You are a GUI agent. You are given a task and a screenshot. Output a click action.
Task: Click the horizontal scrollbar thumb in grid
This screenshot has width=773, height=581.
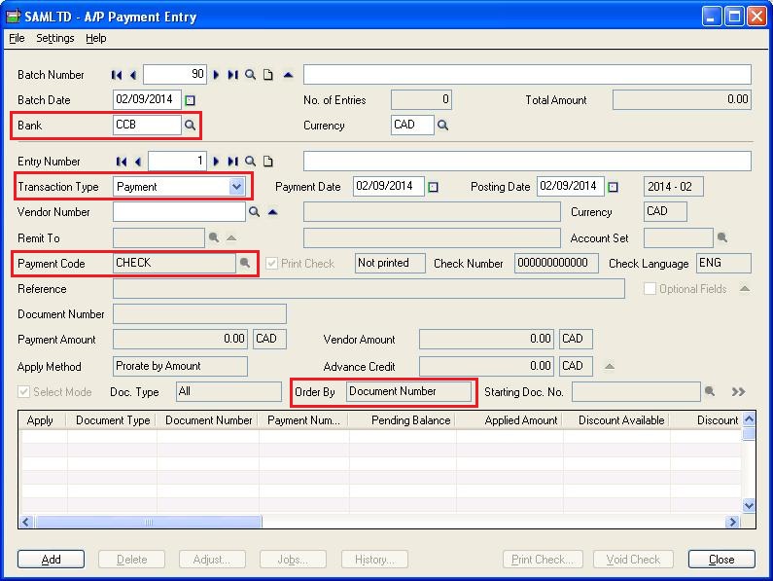click(x=149, y=522)
